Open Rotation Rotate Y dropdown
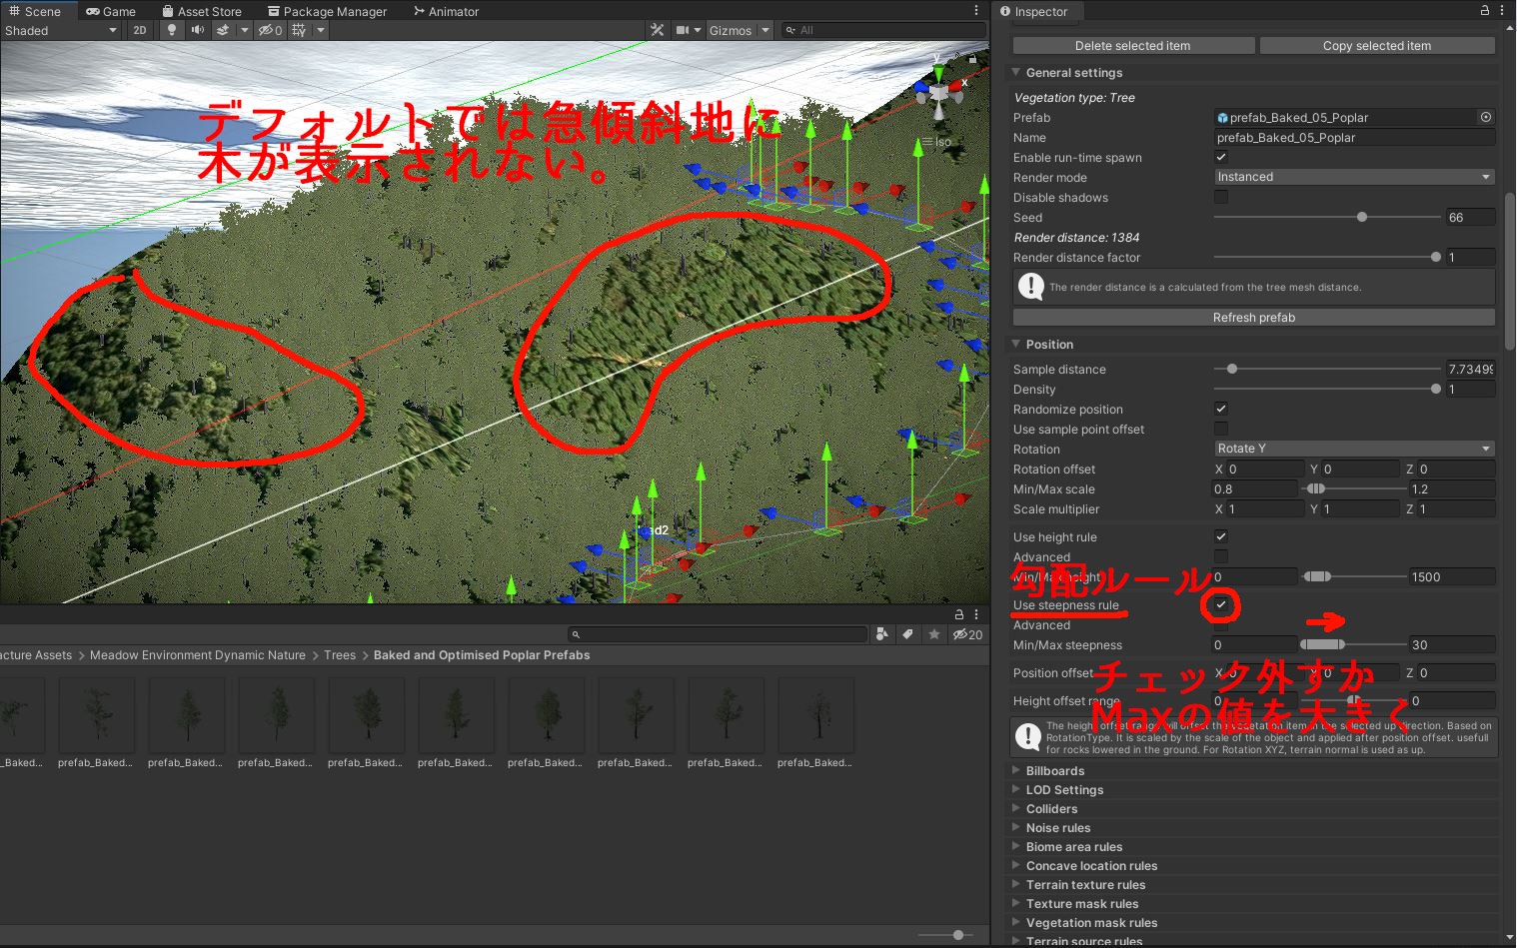 (x=1354, y=449)
